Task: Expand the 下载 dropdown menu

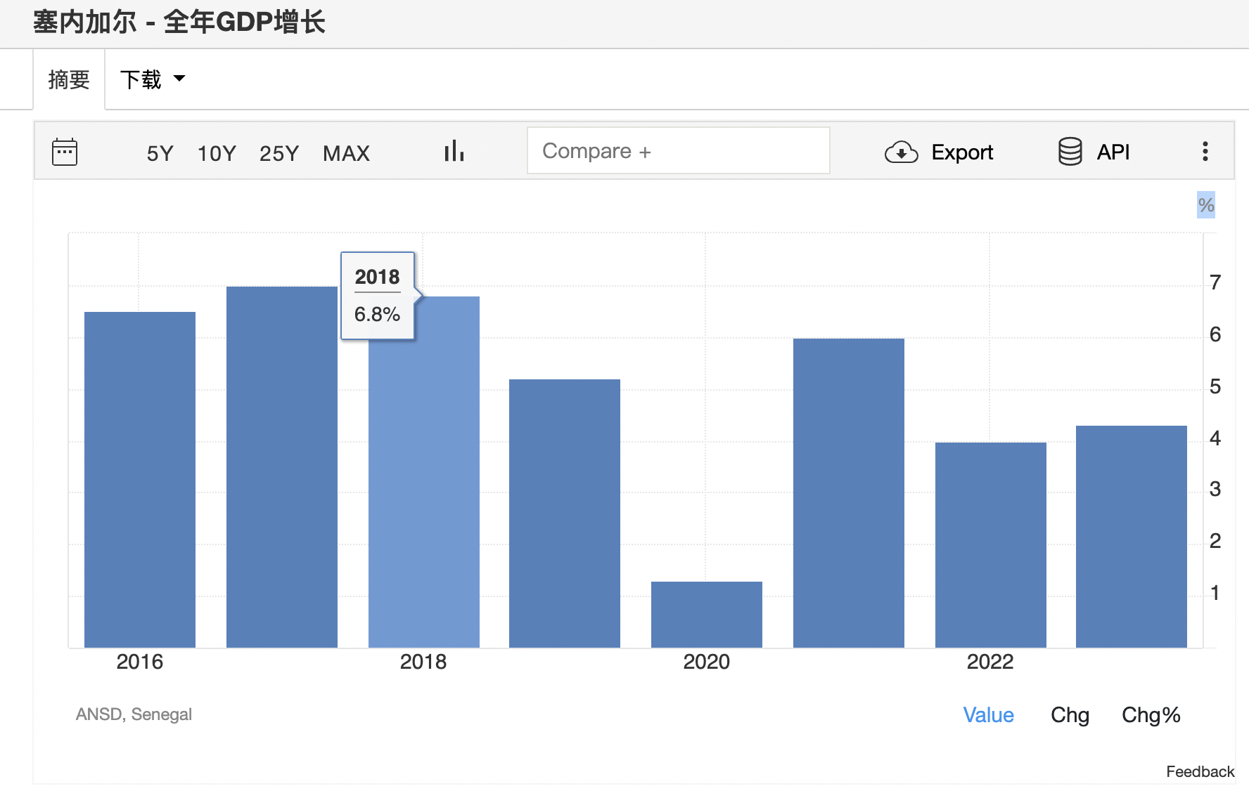Action: click(153, 79)
